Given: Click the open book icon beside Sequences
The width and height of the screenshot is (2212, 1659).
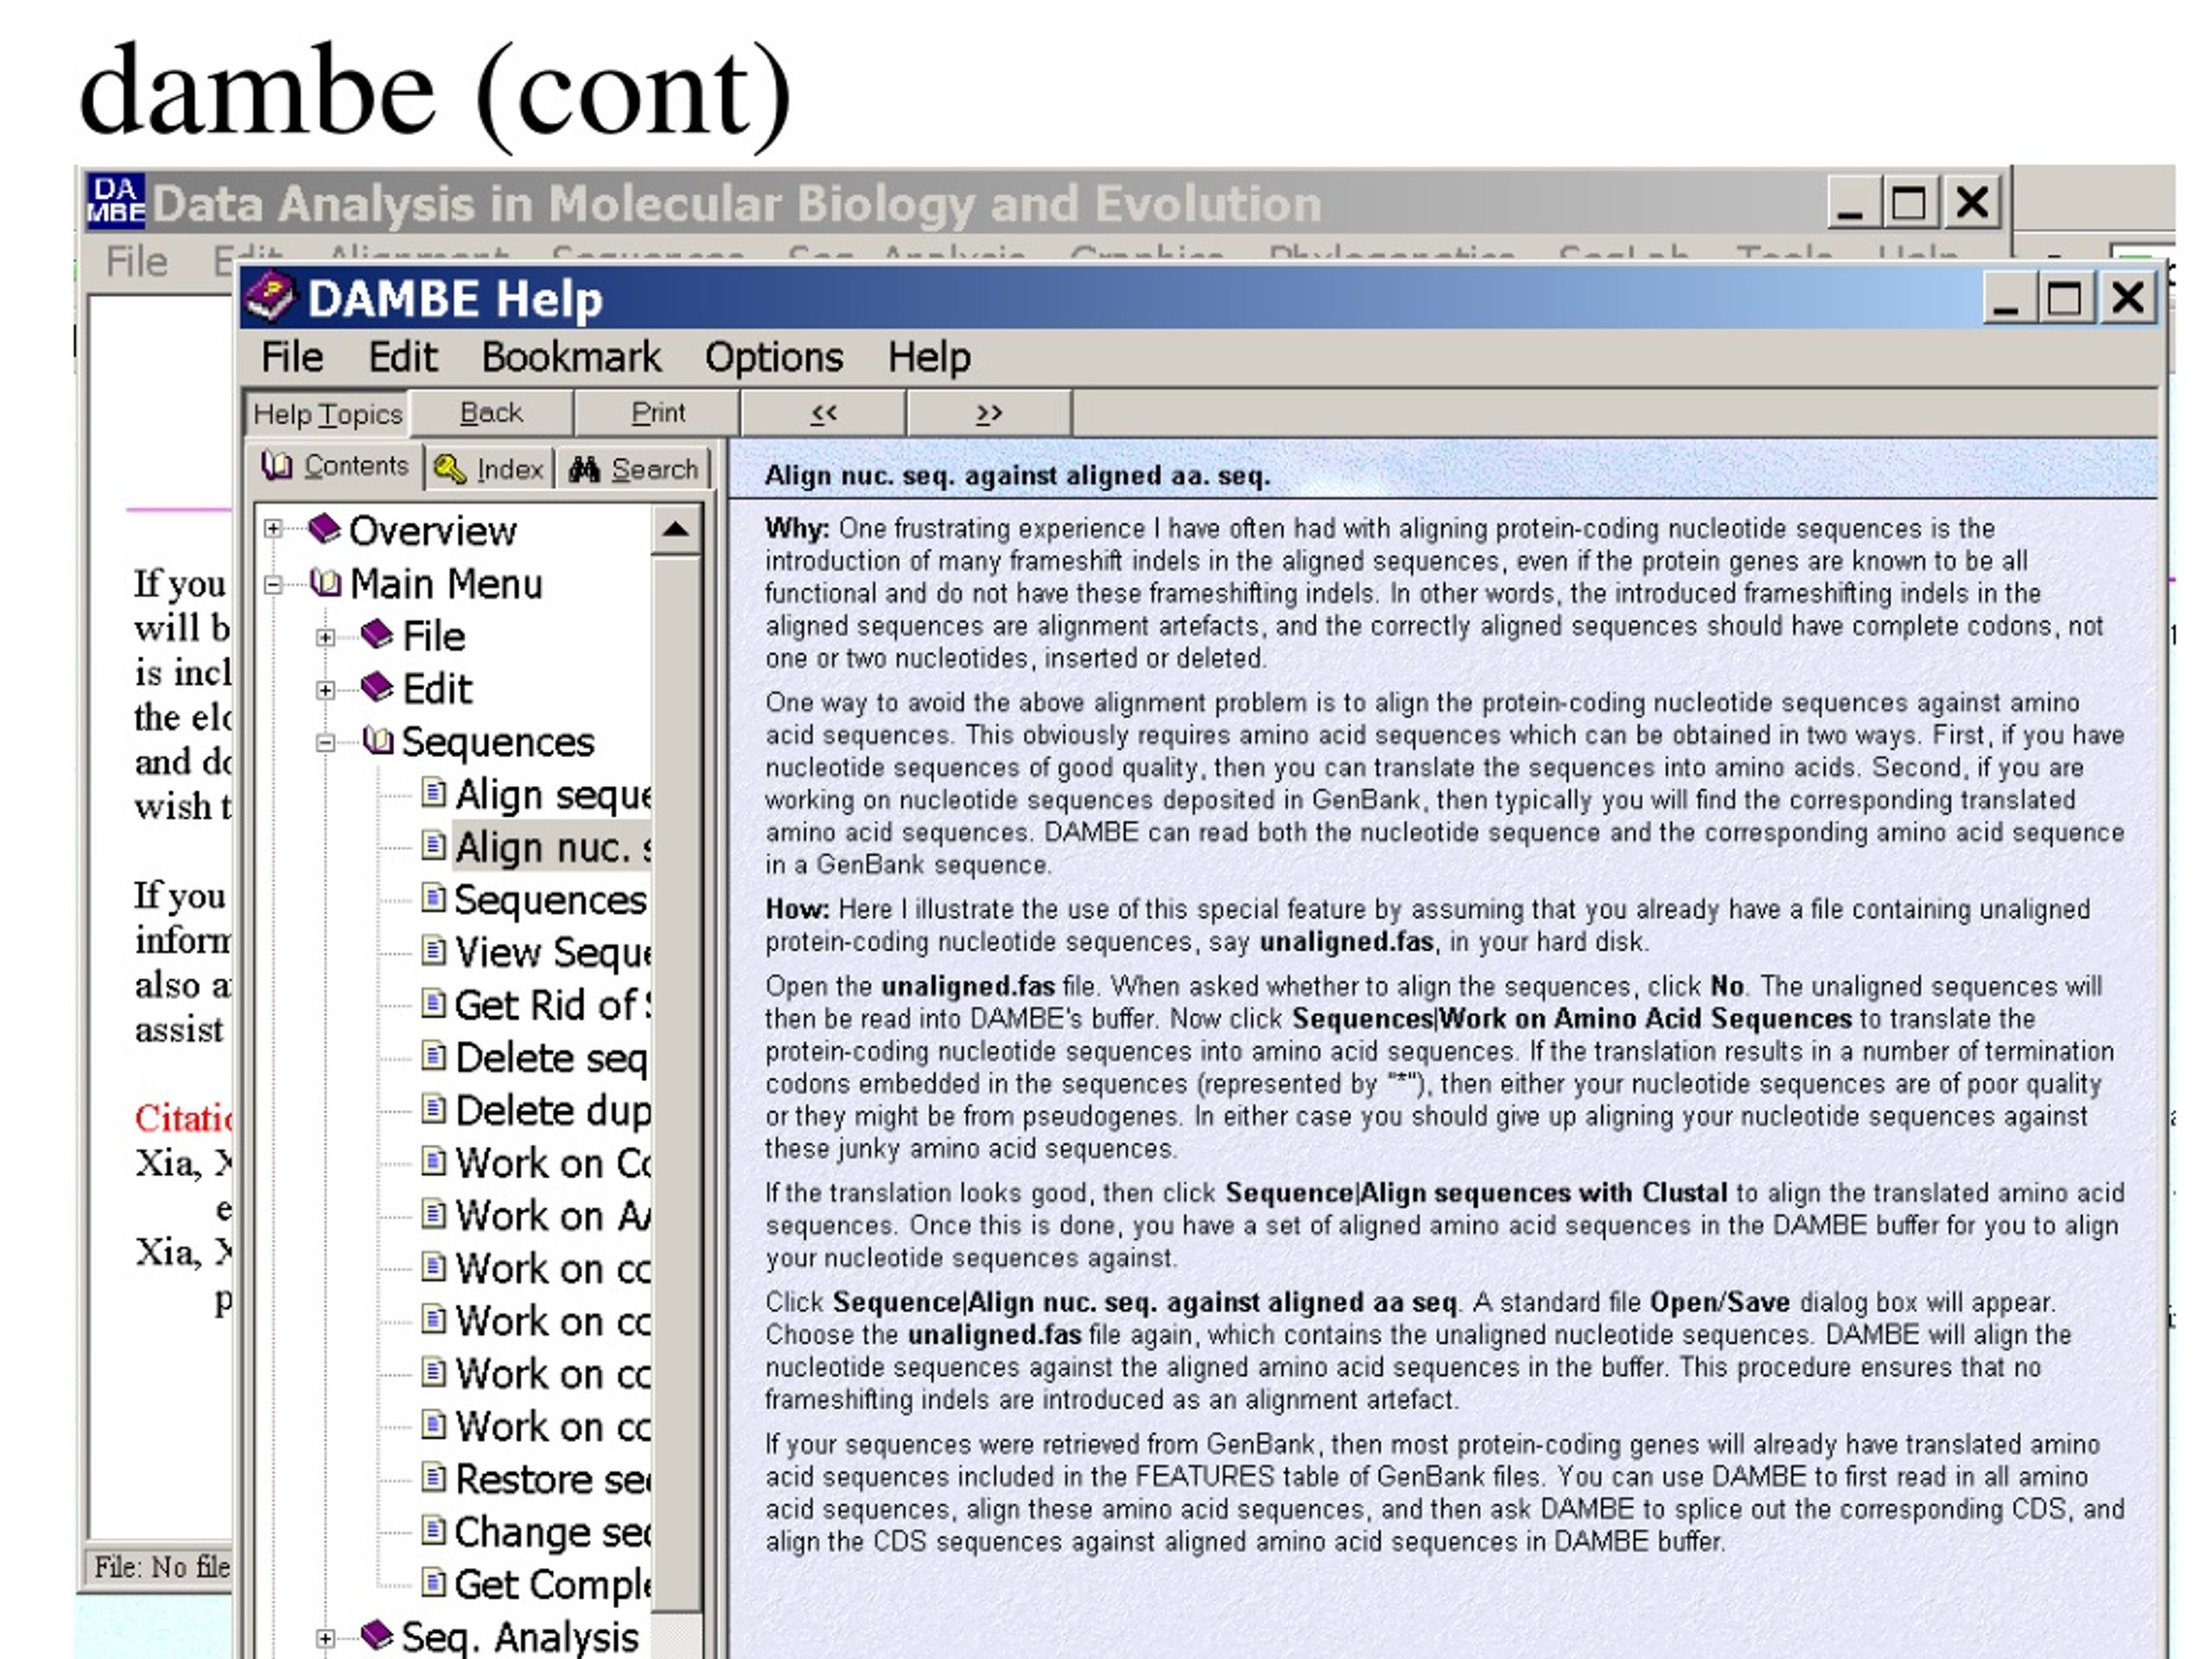Looking at the screenshot, I should pyautogui.click(x=377, y=740).
